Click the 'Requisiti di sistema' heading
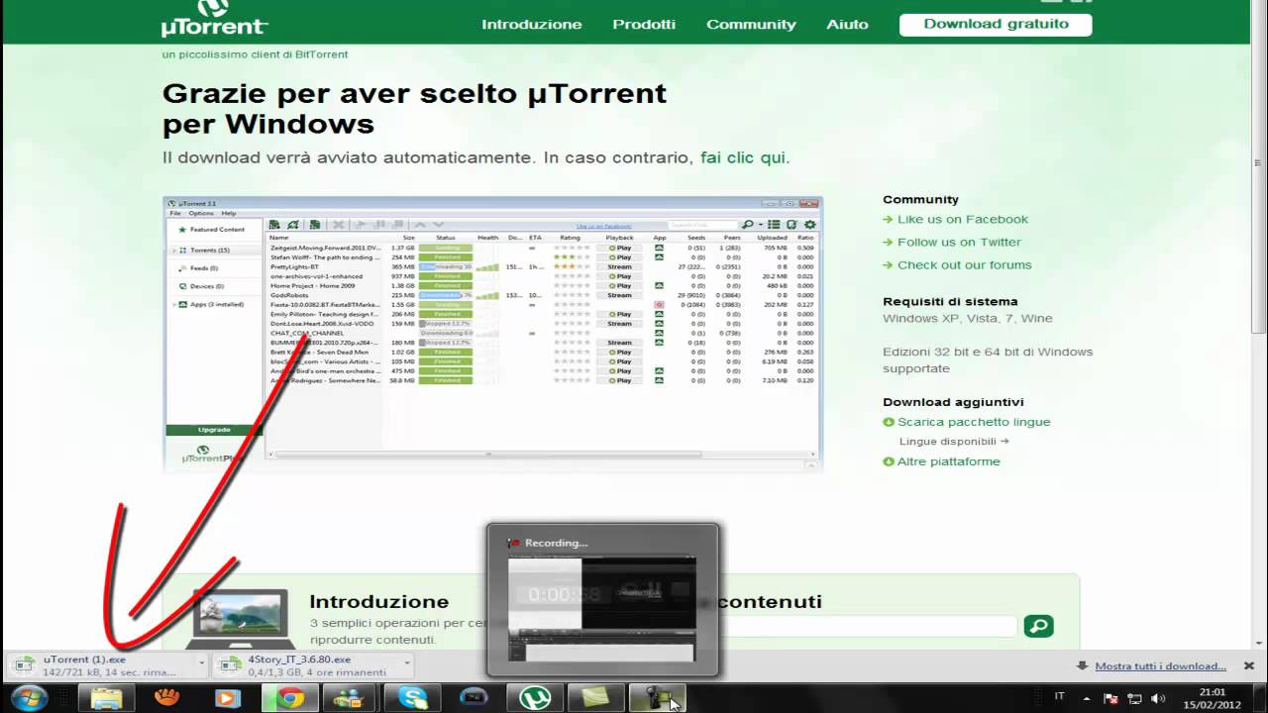The height and width of the screenshot is (713, 1268). 950,302
